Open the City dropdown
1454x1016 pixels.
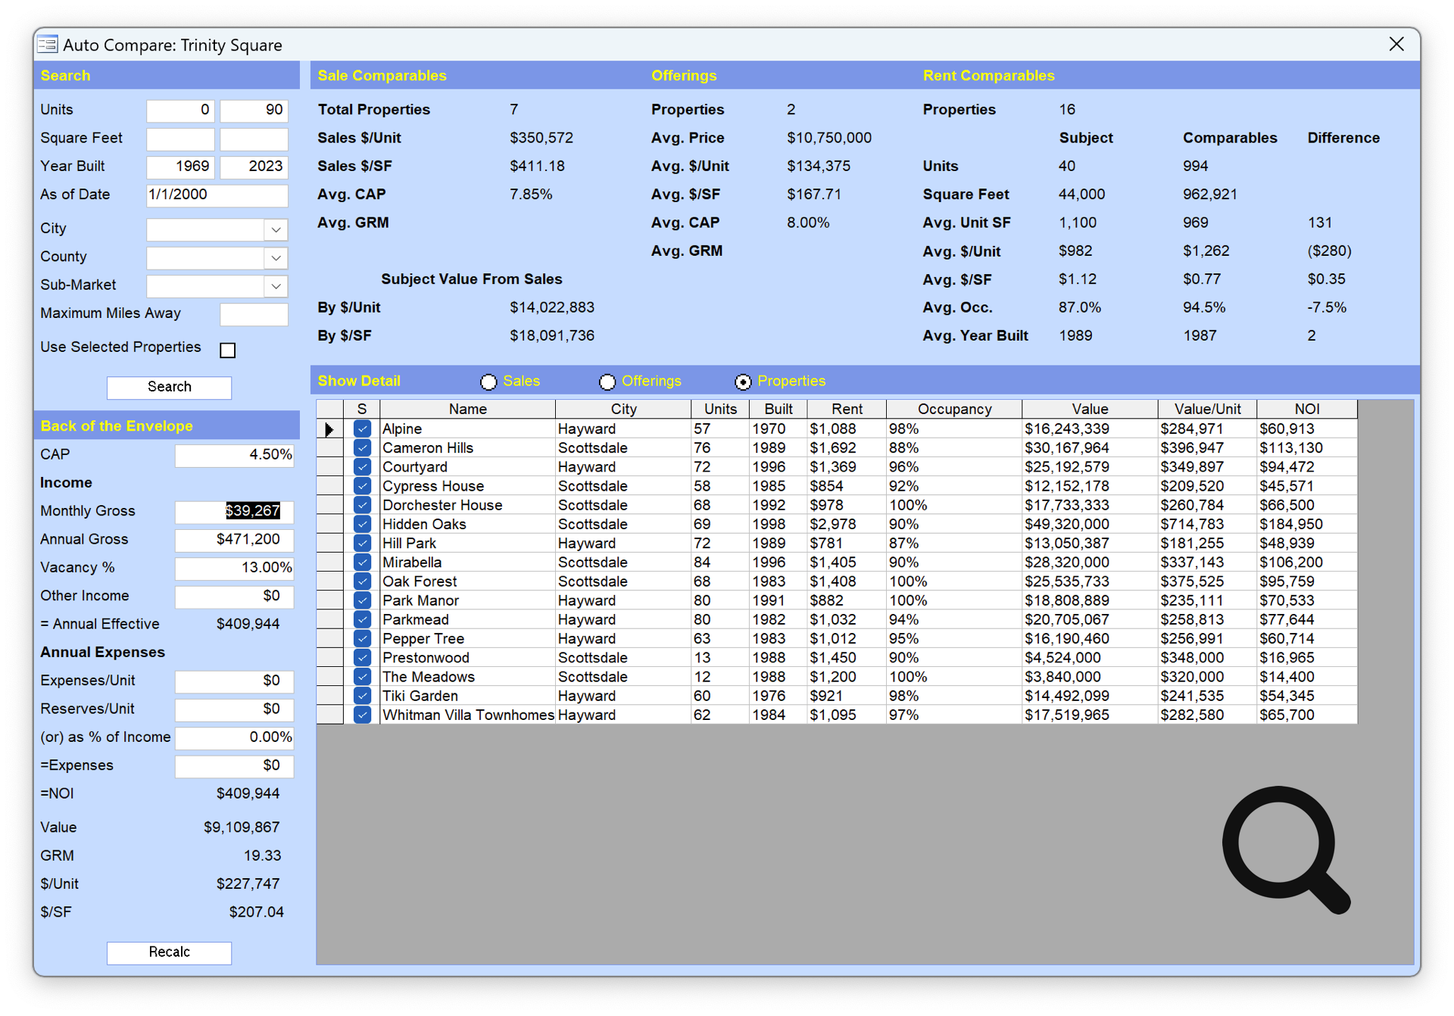pyautogui.click(x=276, y=229)
